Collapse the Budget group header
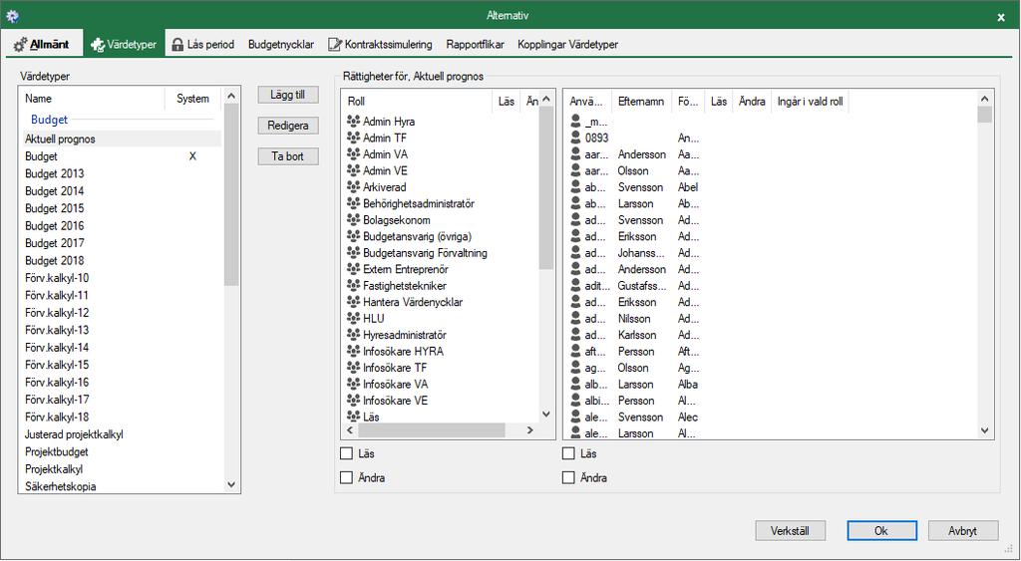 (50, 120)
